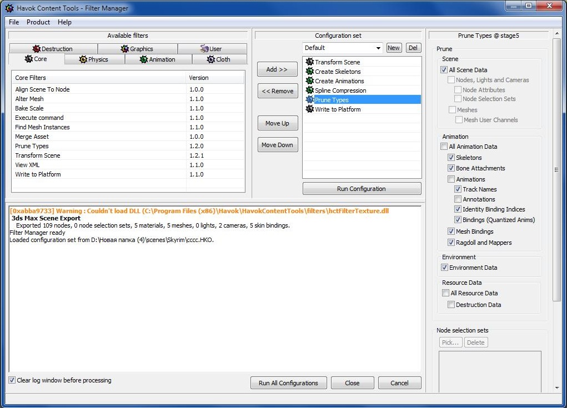Click Run All Configurations button
This screenshot has height=408, width=567.
(288, 382)
